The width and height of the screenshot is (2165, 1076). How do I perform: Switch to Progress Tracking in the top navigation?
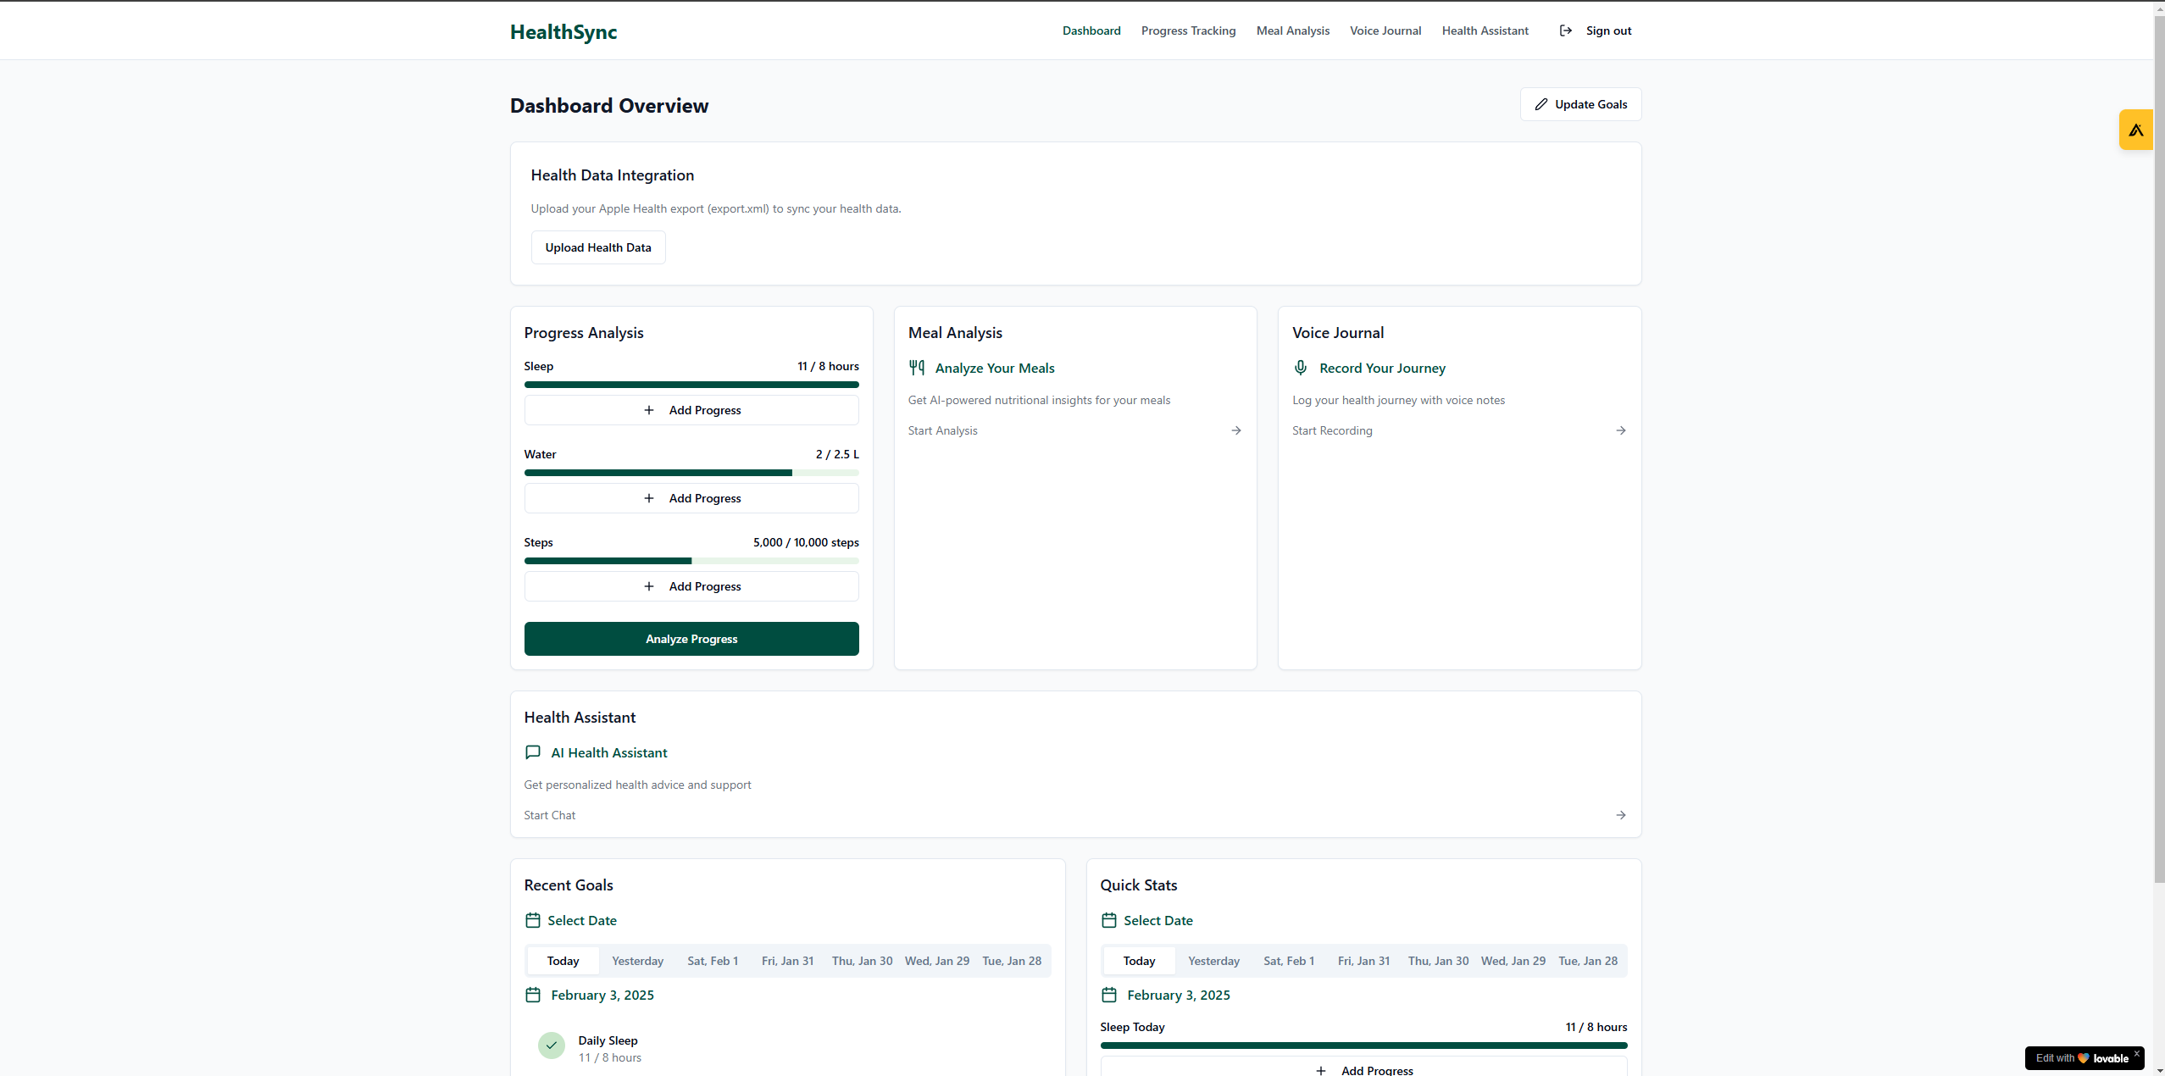click(1188, 31)
